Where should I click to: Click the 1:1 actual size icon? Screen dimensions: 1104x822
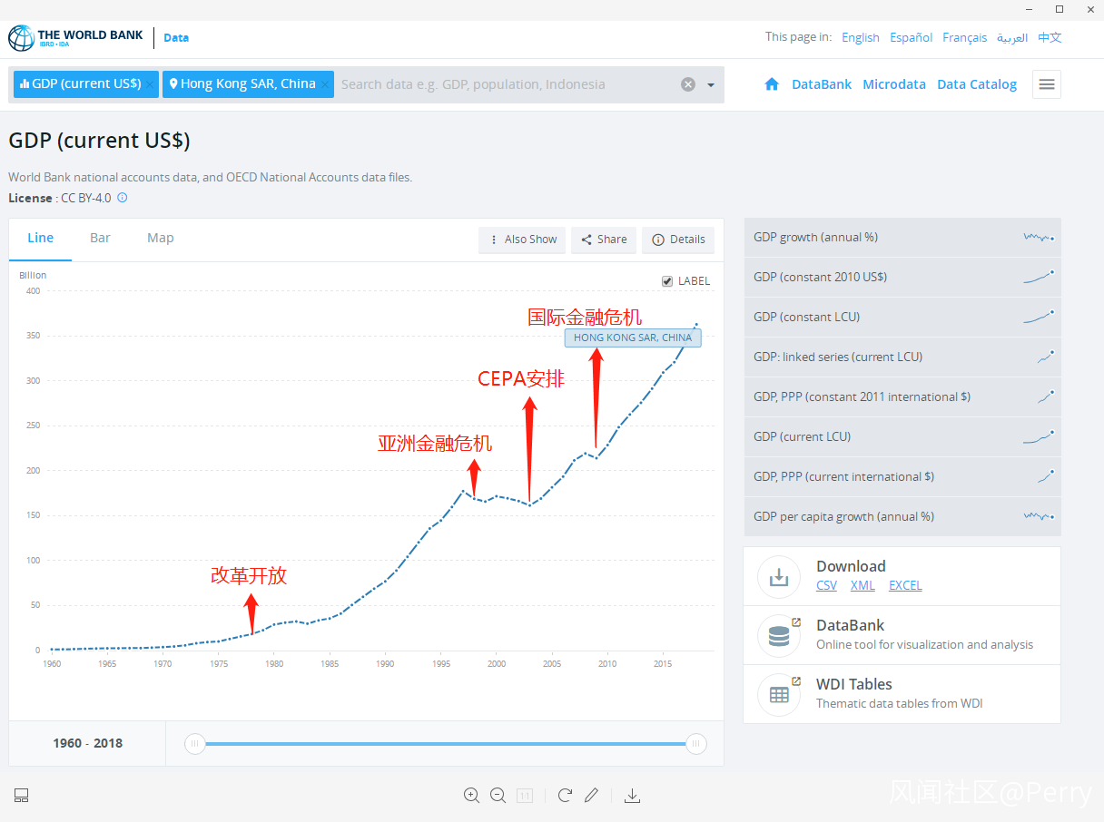[525, 796]
